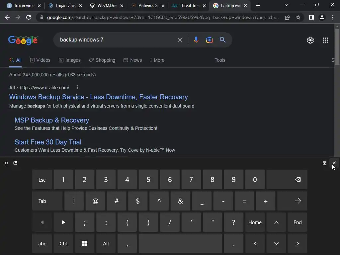Screen dimensions: 340x255
Task: Tap the question mark key
Action: click(x=233, y=222)
